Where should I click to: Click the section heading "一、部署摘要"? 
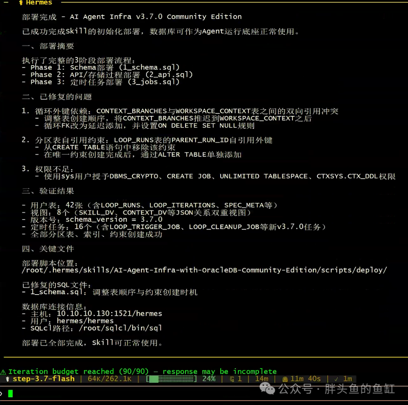(48, 46)
